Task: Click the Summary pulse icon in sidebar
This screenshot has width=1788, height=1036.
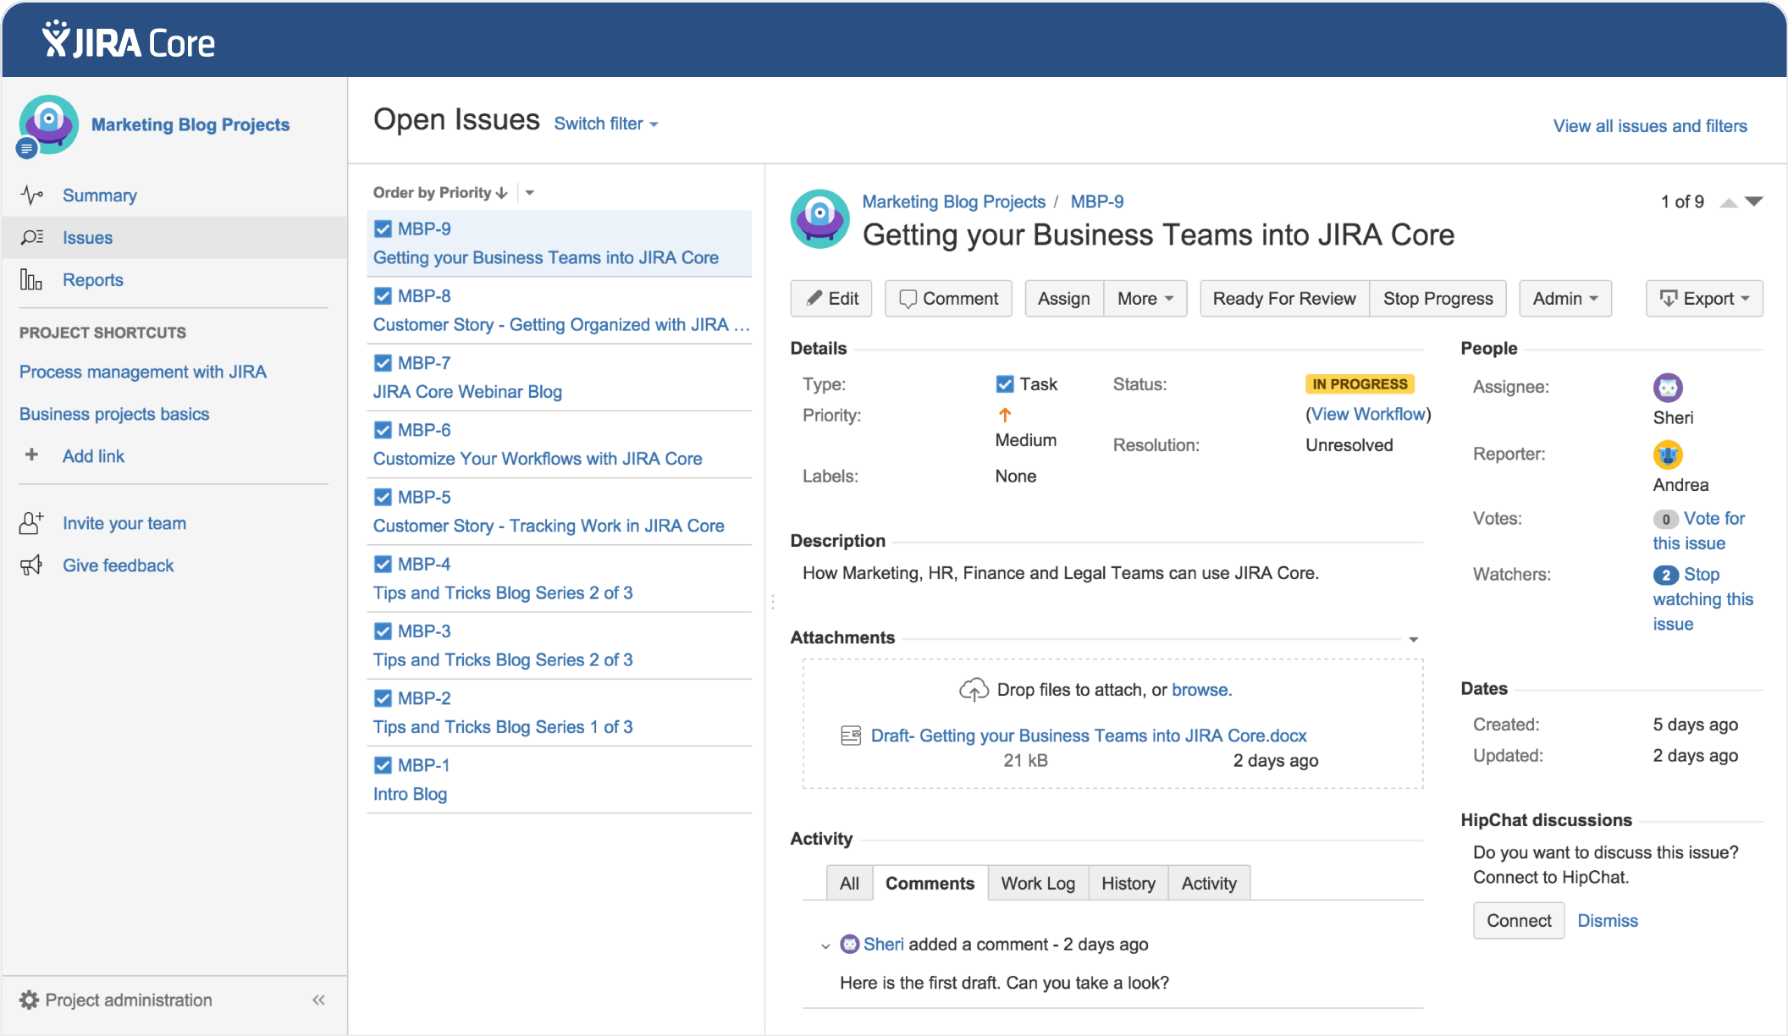Action: 31,196
